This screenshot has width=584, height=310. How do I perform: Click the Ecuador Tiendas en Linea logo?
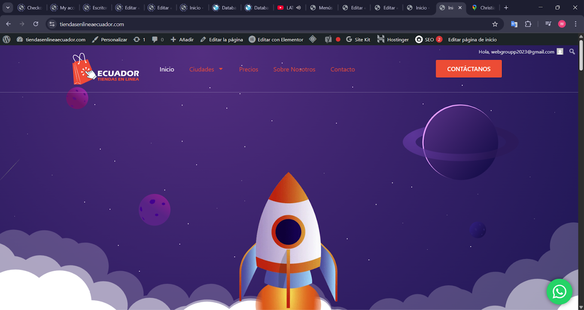106,69
